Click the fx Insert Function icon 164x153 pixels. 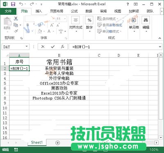[63, 47]
